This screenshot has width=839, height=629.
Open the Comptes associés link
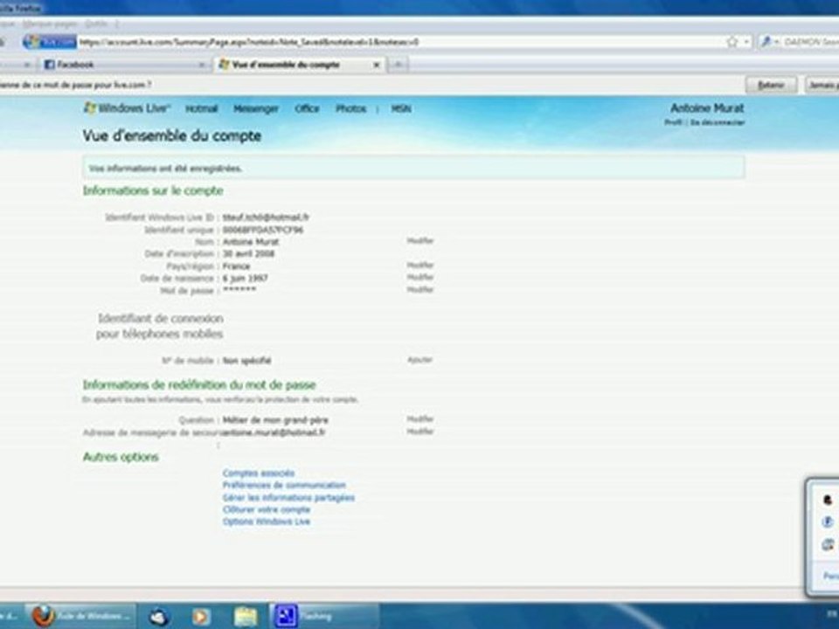(x=259, y=473)
